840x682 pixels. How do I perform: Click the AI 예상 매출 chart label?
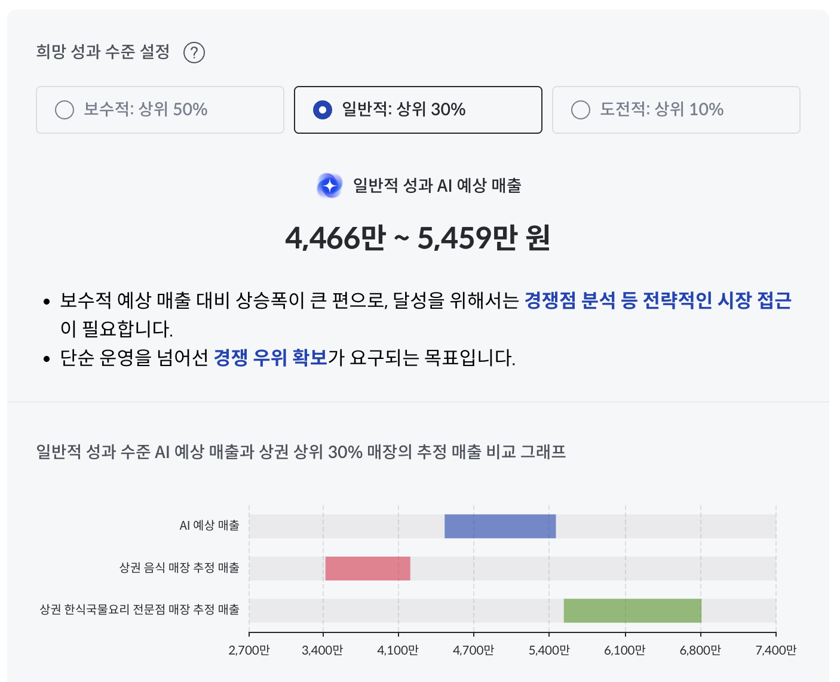pyautogui.click(x=209, y=526)
